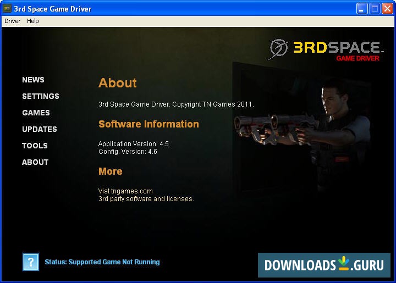Viewport: 396px width, 283px height.
Task: Open the Driver menu
Action: 12,21
